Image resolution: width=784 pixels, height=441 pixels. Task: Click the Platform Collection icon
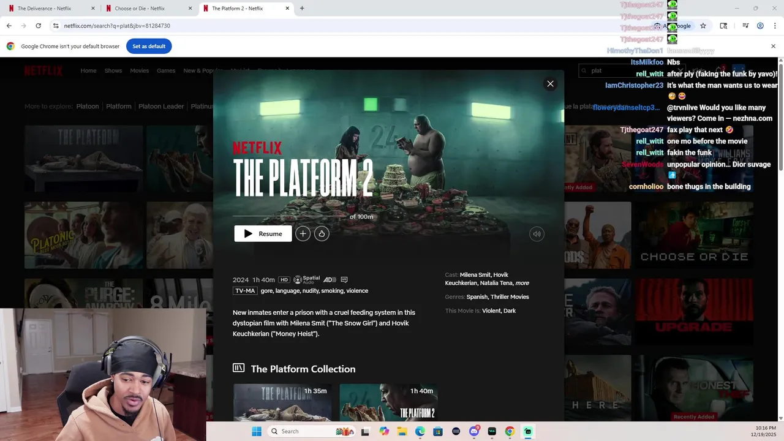[238, 368]
